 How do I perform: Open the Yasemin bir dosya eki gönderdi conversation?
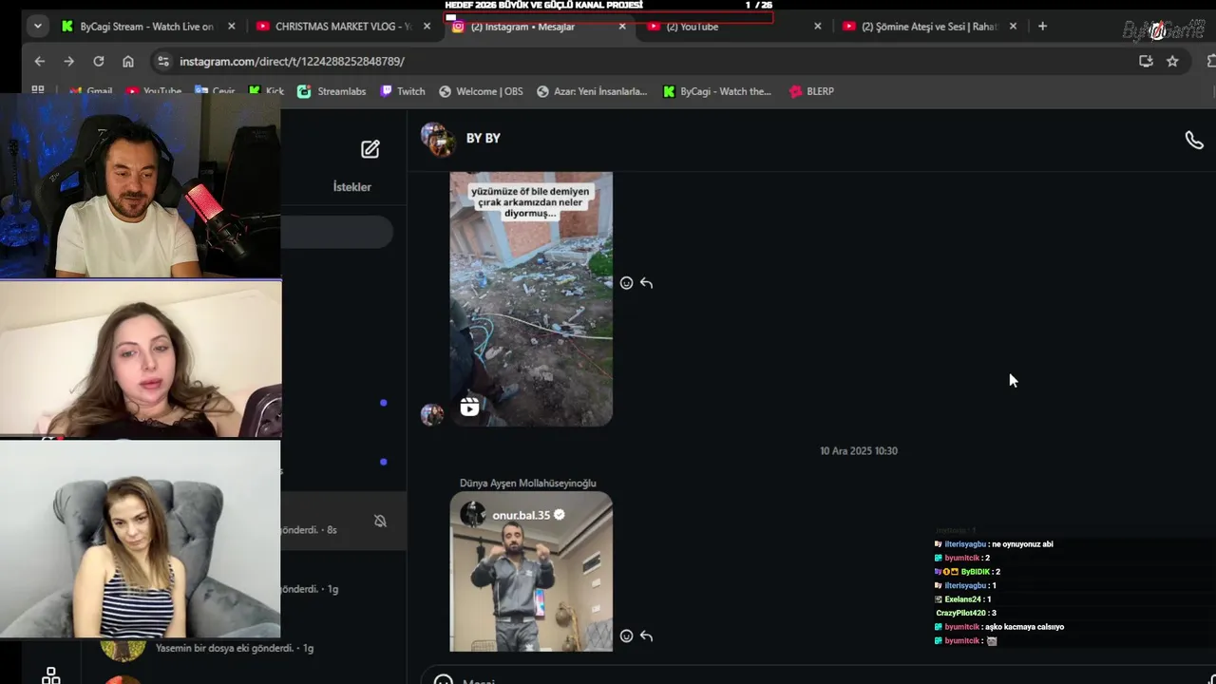[235, 648]
